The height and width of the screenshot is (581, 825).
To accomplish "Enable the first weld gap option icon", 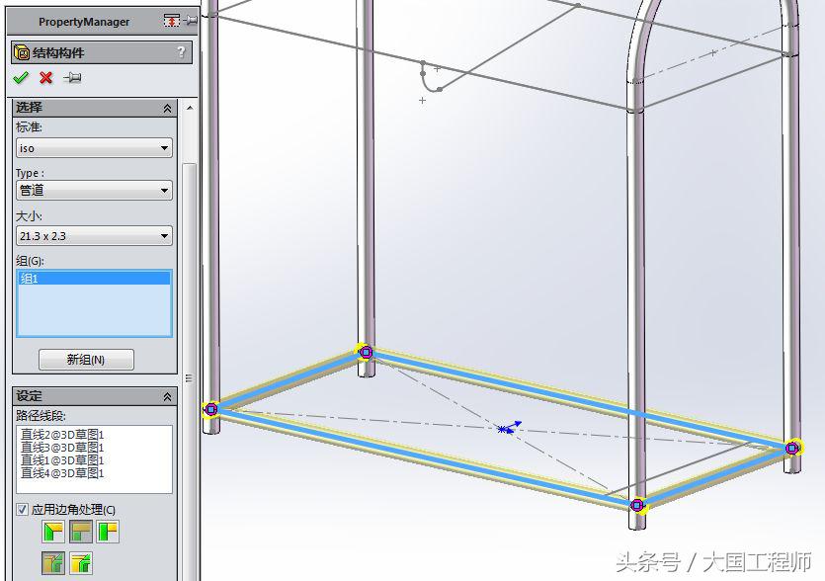I will coord(54,563).
